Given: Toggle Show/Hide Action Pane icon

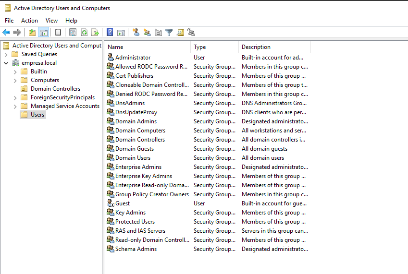Looking at the screenshot, I should point(121,33).
